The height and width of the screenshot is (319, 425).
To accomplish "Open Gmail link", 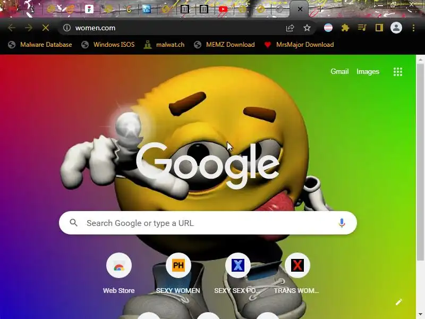I will pos(339,71).
